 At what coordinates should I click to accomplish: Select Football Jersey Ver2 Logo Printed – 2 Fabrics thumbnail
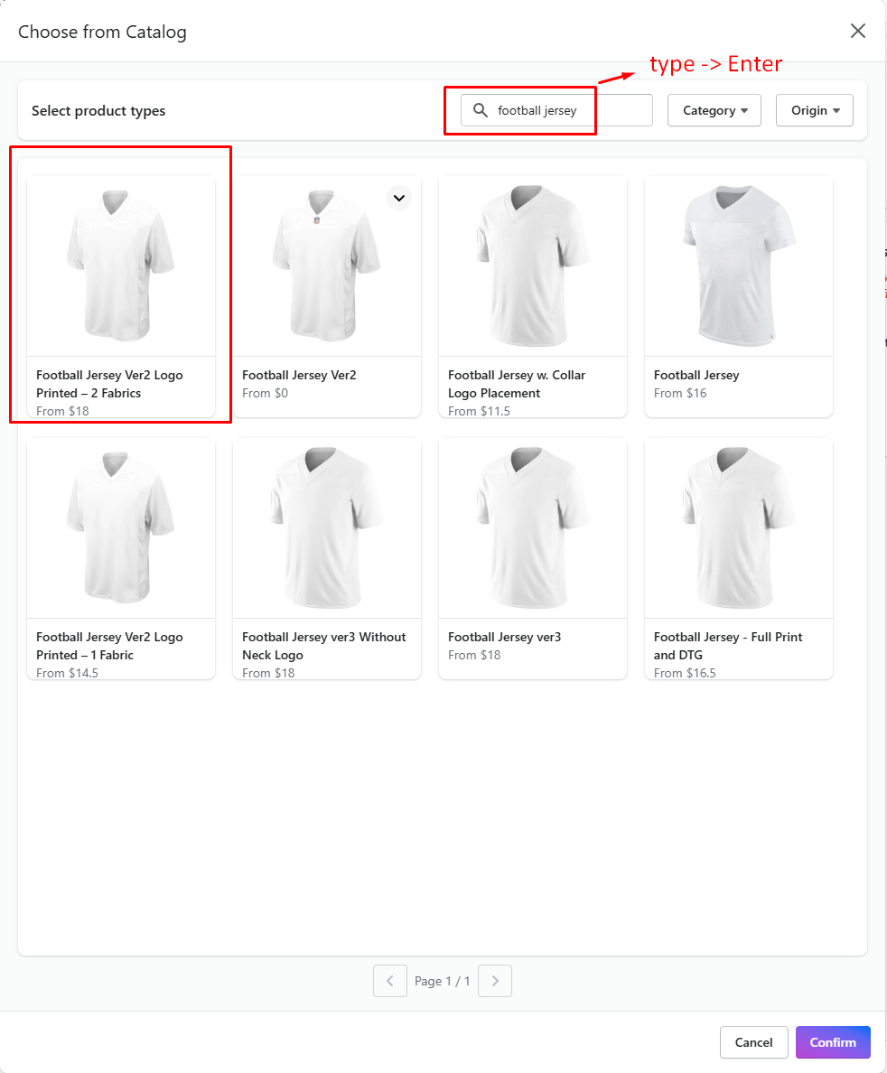click(121, 266)
